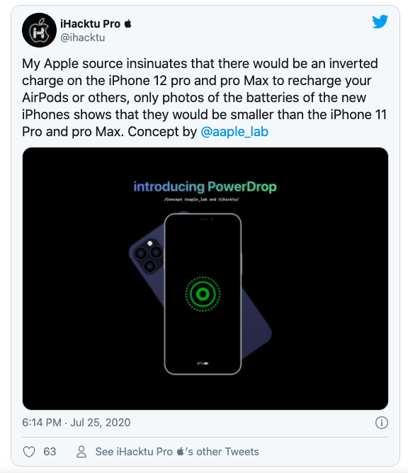
Task: Like the tweet with the heart icon
Action: point(29,452)
